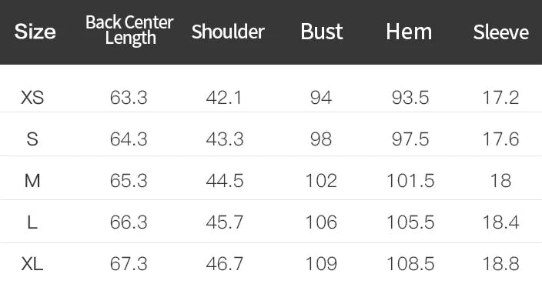The image size is (542, 284).
Task: Select the Shoulder column header
Action: coord(228,32)
